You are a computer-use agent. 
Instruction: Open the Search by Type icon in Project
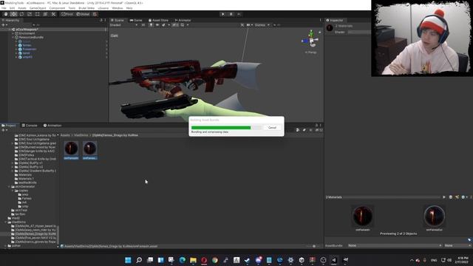297,130
